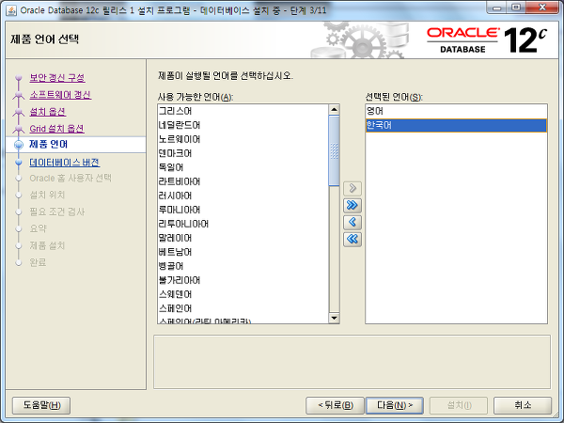Viewport: 564px width, 423px height.
Task: Click available languages list scroll down arrow
Action: 334,318
